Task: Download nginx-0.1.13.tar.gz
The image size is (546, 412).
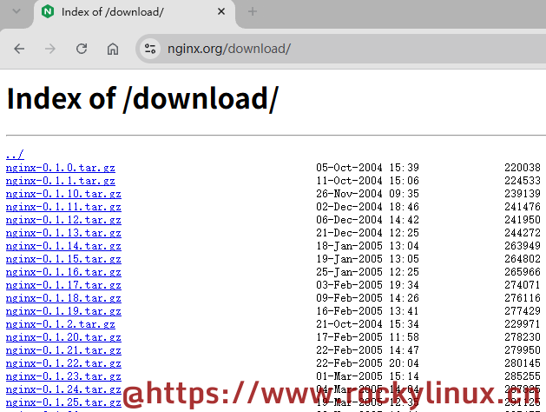Action: 63,233
